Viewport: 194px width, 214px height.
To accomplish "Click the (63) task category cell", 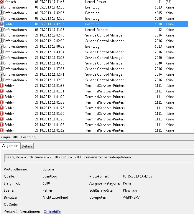I will (x=168, y=2).
